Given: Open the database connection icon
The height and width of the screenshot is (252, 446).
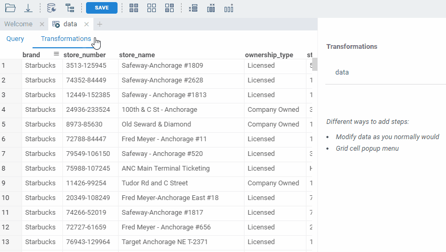Looking at the screenshot, I should (x=51, y=8).
